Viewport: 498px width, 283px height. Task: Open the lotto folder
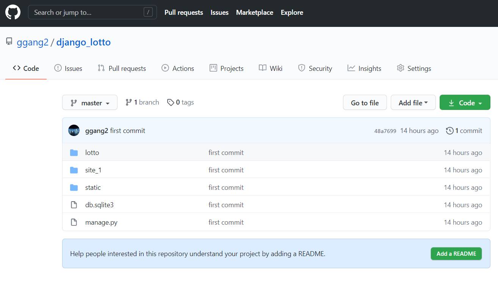[x=92, y=153]
